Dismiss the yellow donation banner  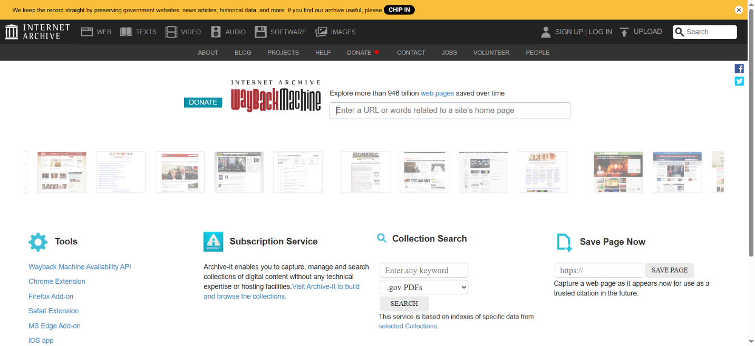739,10
